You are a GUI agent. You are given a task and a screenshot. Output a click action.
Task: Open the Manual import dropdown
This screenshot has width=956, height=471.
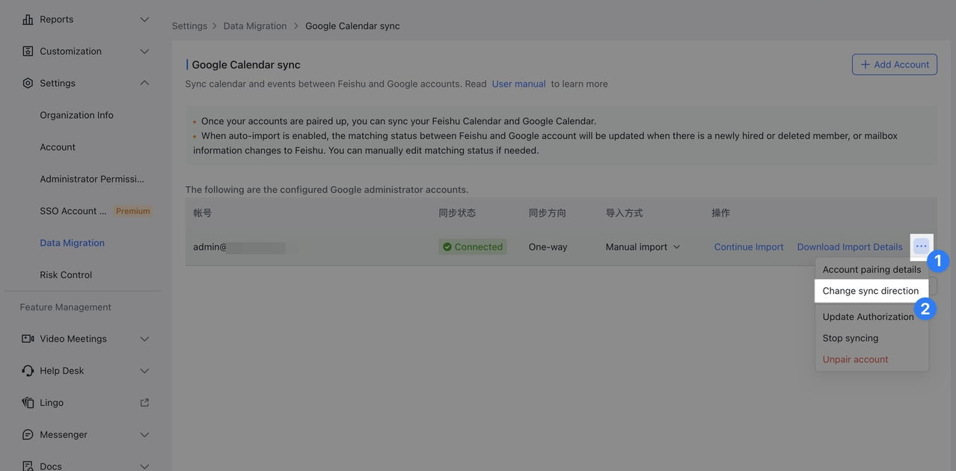pos(643,247)
